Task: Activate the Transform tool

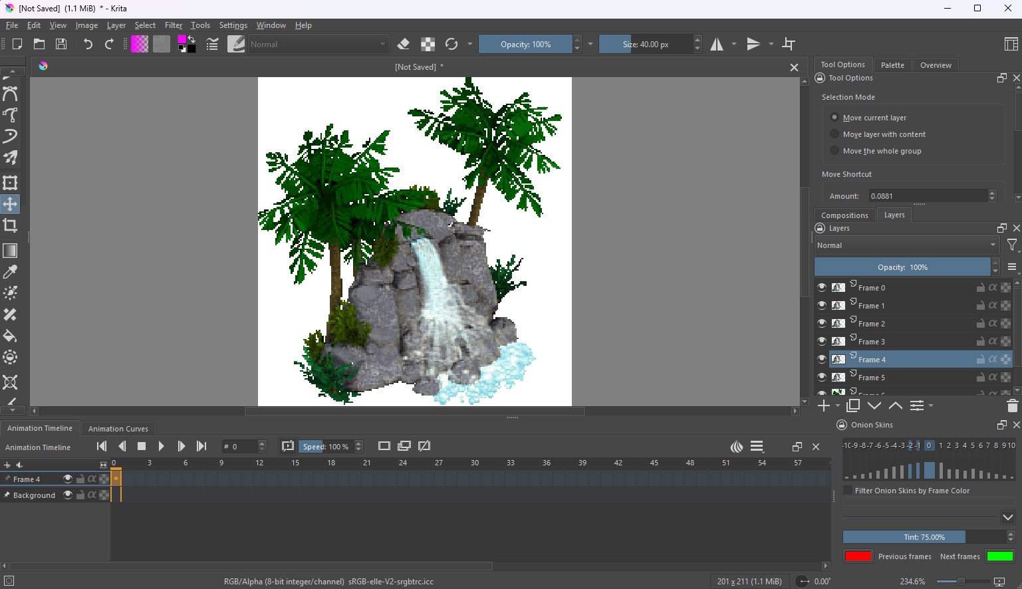Action: tap(10, 183)
